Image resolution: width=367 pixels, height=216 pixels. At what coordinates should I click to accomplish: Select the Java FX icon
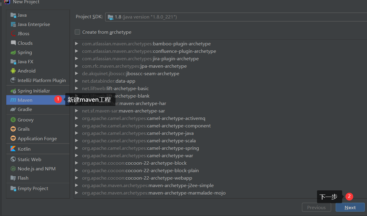click(x=13, y=61)
